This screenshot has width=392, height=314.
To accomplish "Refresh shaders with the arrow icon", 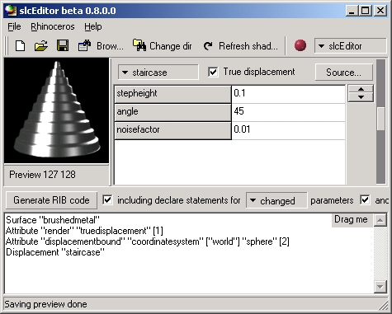I will coord(208,46).
